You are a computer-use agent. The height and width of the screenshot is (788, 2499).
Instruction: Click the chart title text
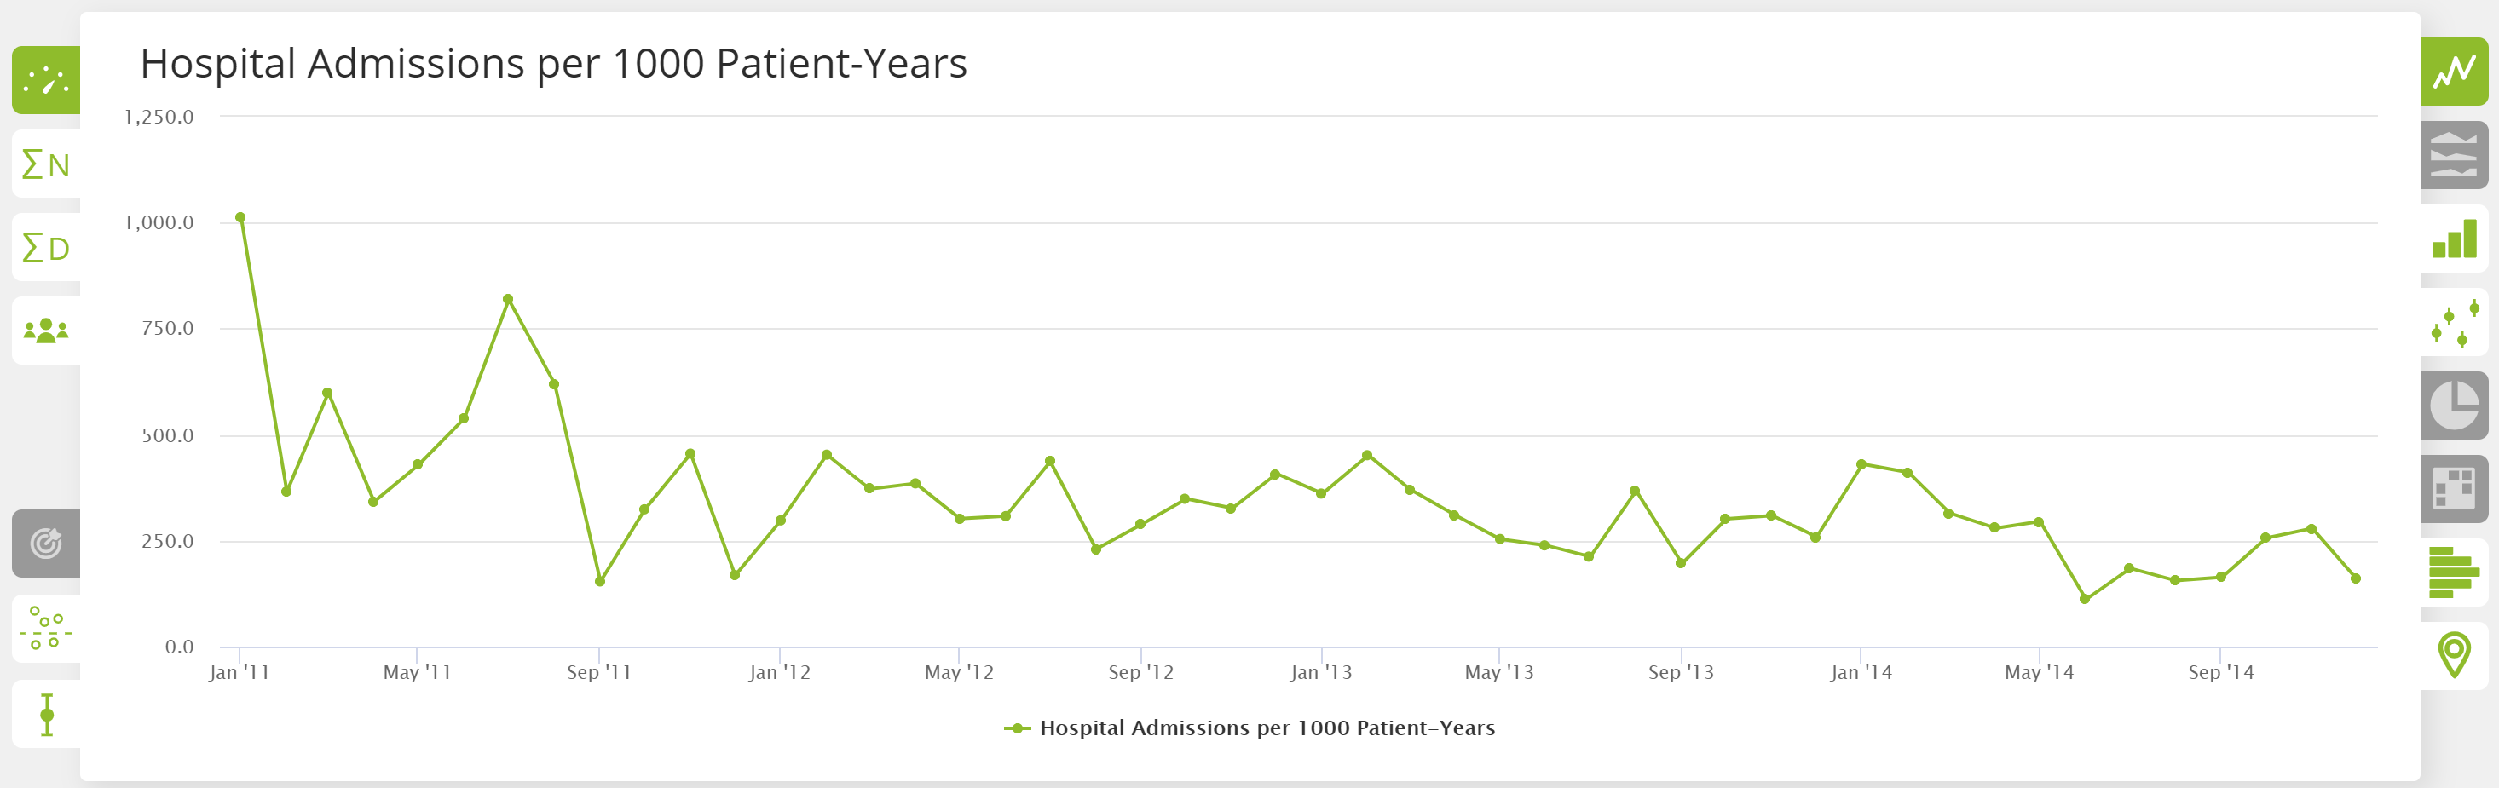(x=555, y=62)
